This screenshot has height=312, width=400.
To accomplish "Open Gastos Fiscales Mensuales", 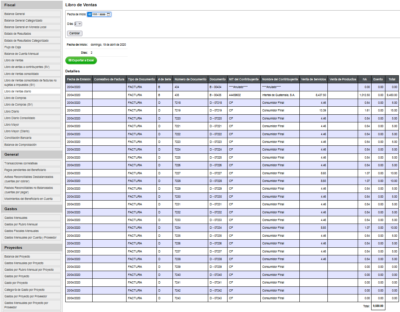I will tap(32, 231).
